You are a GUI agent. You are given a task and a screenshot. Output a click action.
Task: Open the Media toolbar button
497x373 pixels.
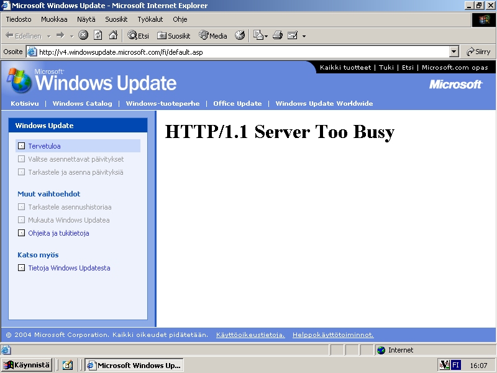click(213, 35)
